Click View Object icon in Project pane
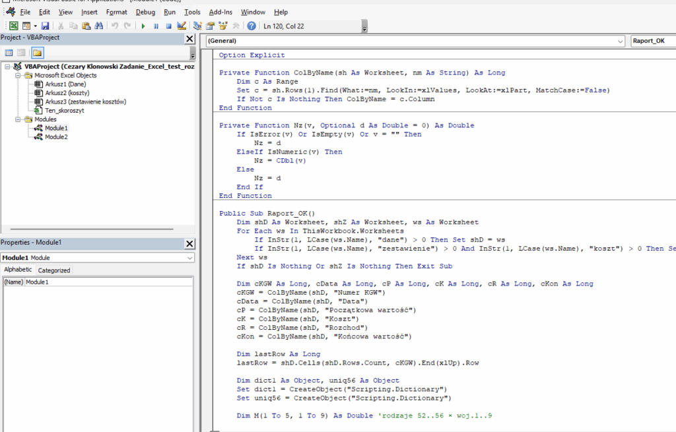Screen dimensions: 676x432 [21, 53]
